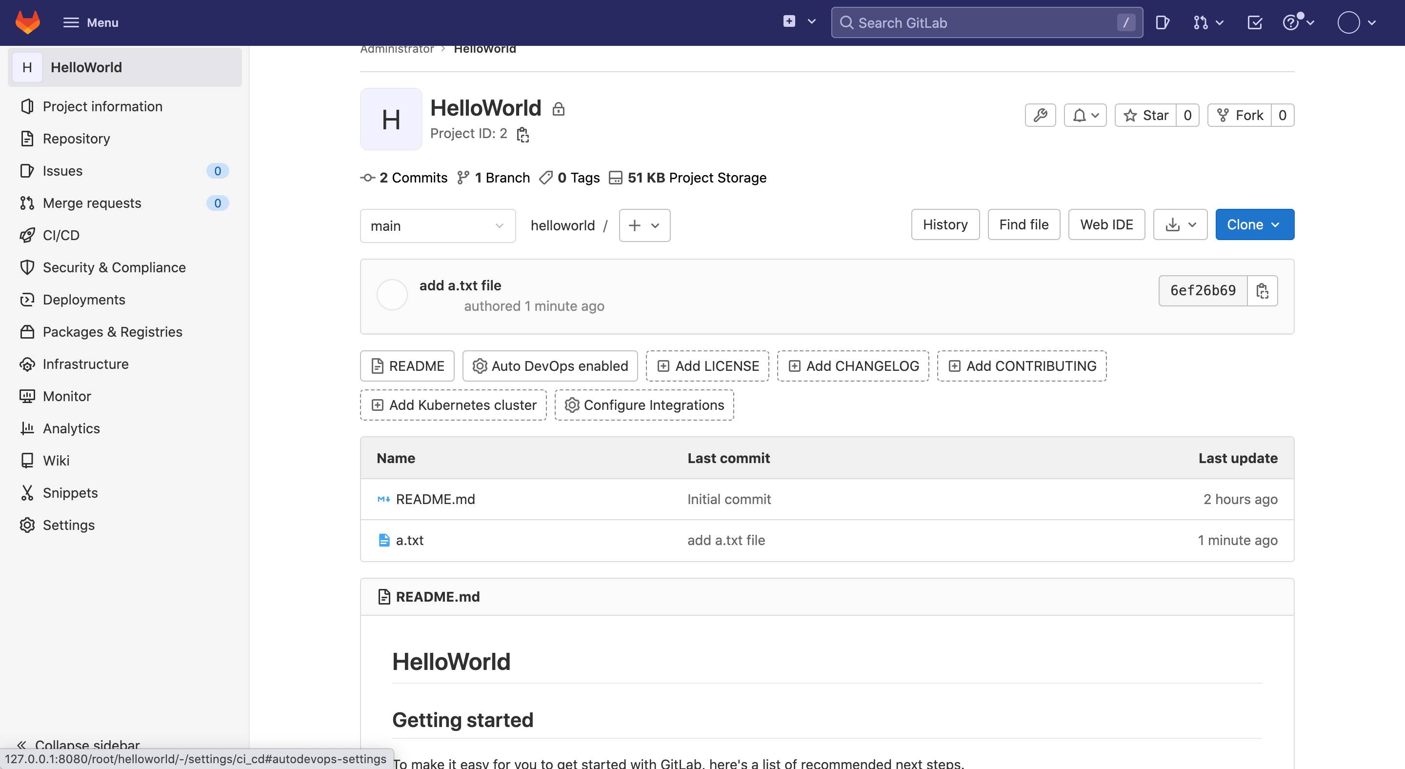Click the README button
The width and height of the screenshot is (1405, 769).
click(407, 365)
